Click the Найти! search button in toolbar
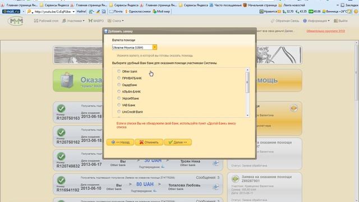Image resolution: width=359 pixels, height=202 pixels. (x=81, y=11)
